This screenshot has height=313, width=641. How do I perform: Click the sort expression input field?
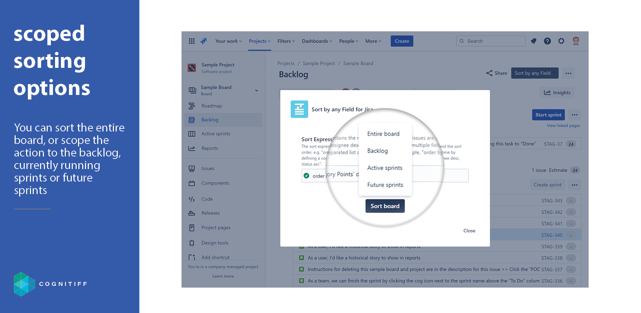point(385,176)
